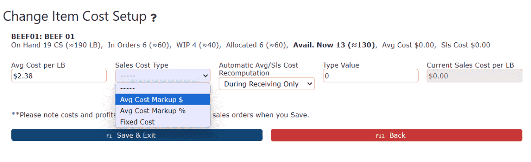Click the Automatic Avg/Sls Cost Recomputation label
The width and height of the screenshot is (531, 162).
pyautogui.click(x=258, y=69)
